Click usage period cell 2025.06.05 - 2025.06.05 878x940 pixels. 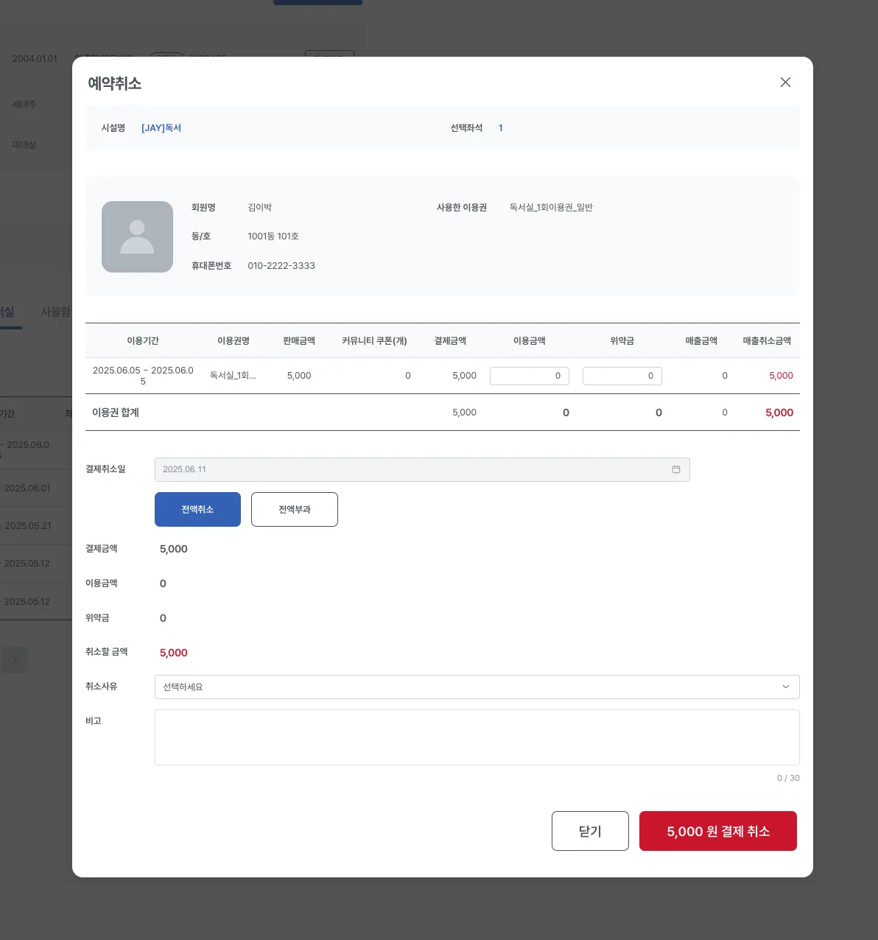click(x=143, y=376)
